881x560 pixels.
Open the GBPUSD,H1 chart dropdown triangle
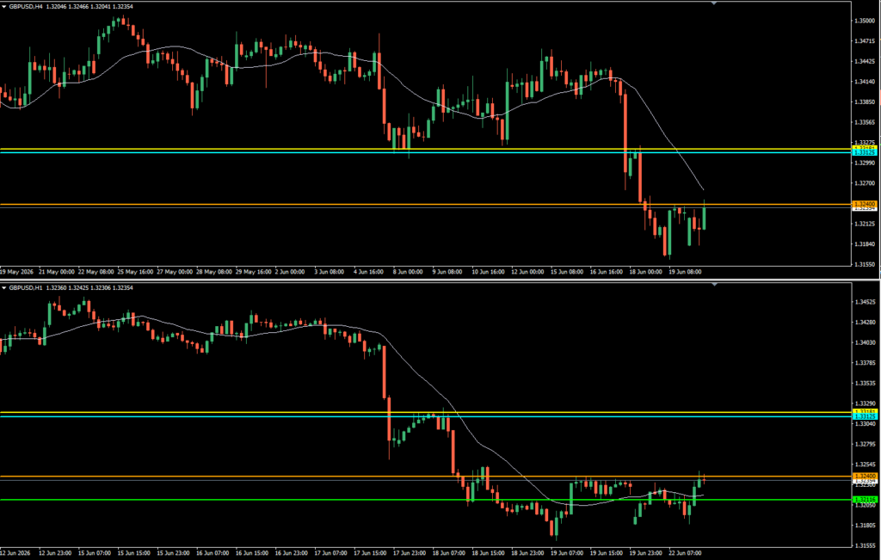coord(4,287)
